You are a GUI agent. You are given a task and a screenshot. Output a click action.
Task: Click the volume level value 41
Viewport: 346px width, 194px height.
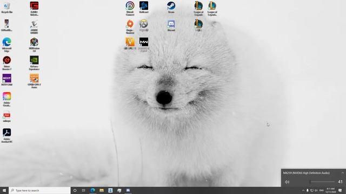(340, 182)
